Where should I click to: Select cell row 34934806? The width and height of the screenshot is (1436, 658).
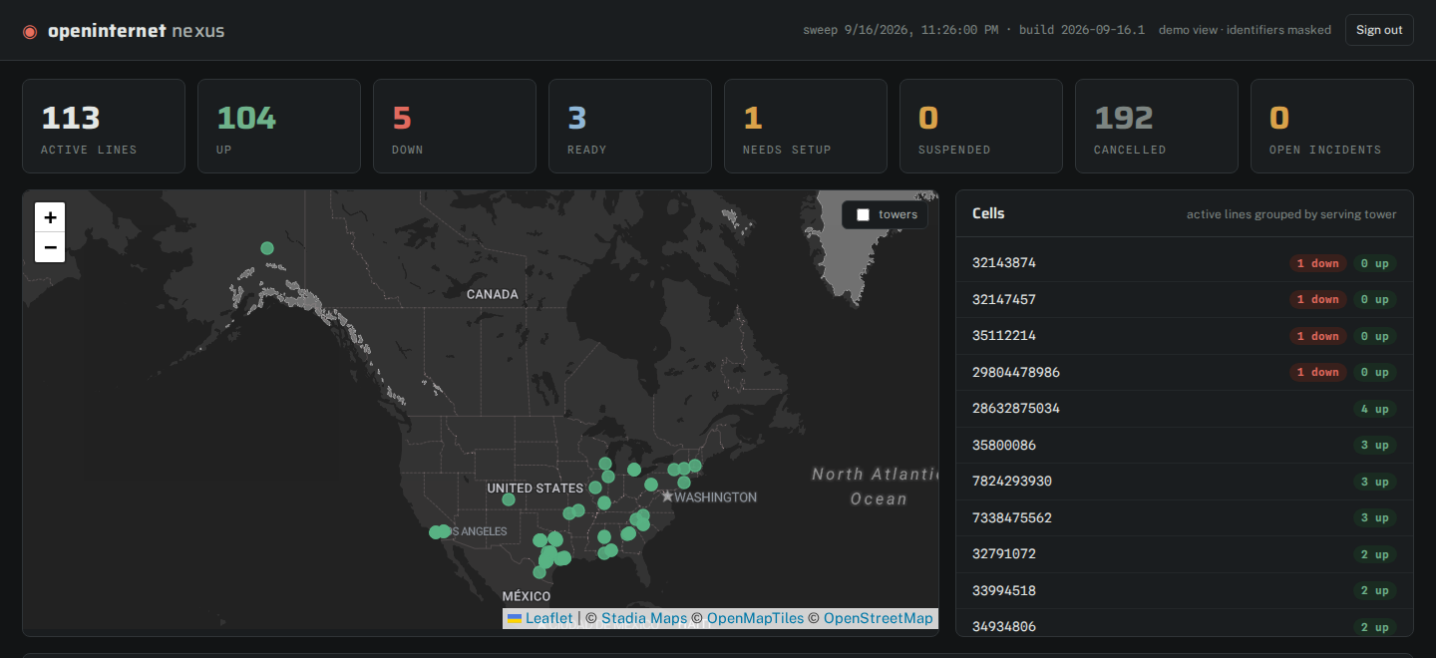(x=1185, y=623)
